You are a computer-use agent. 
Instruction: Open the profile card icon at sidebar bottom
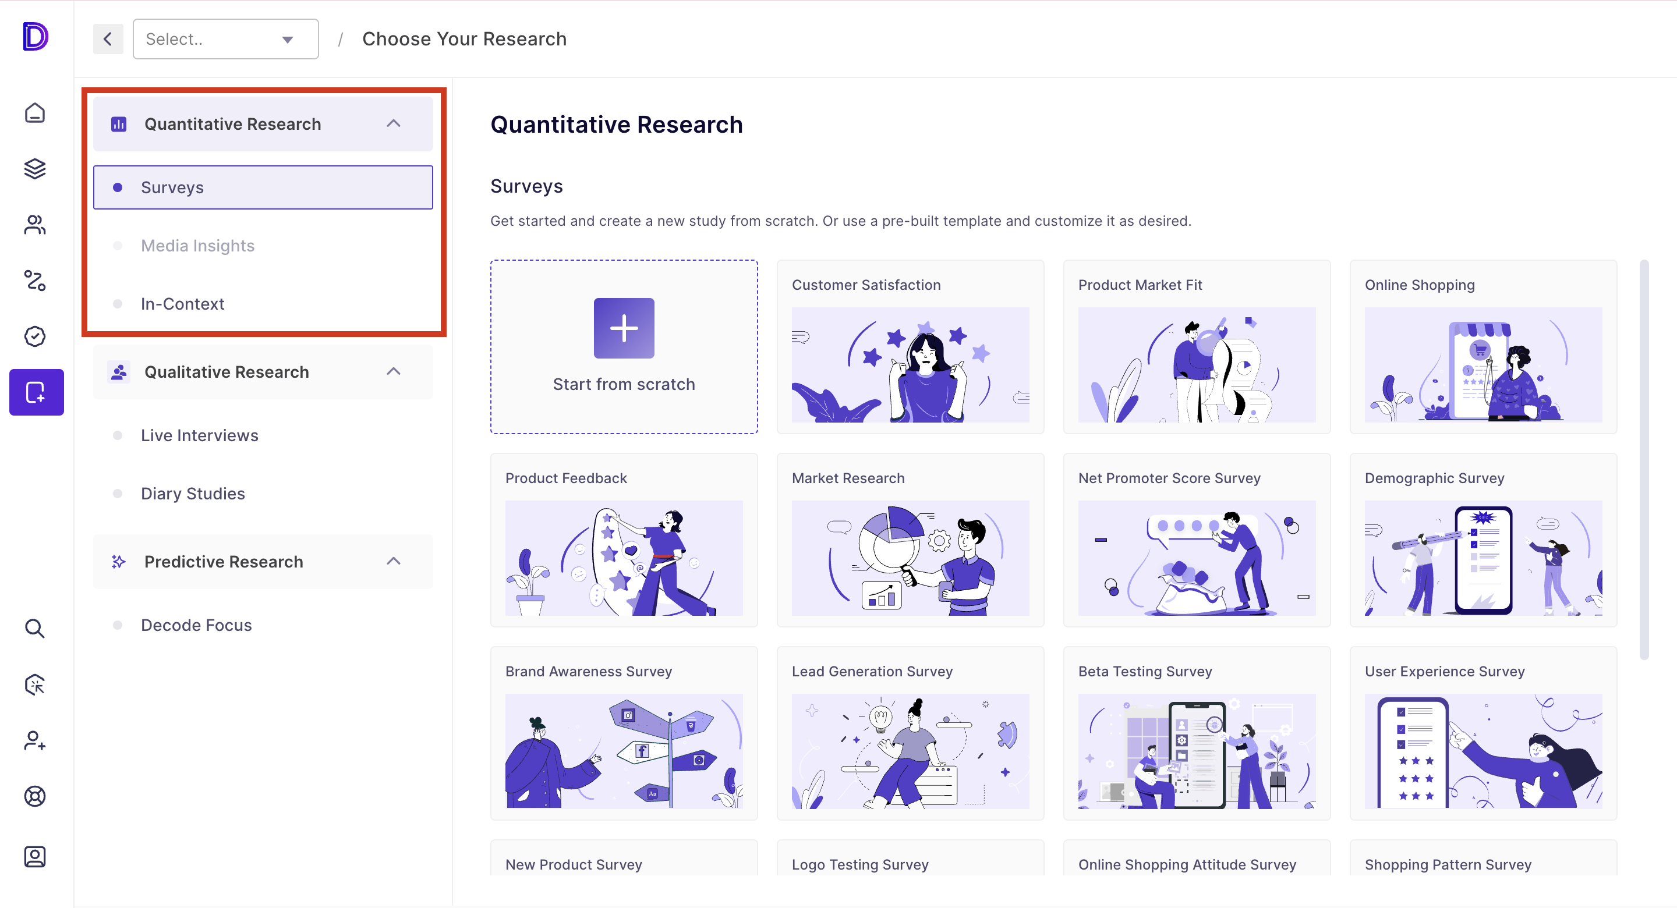click(x=34, y=857)
